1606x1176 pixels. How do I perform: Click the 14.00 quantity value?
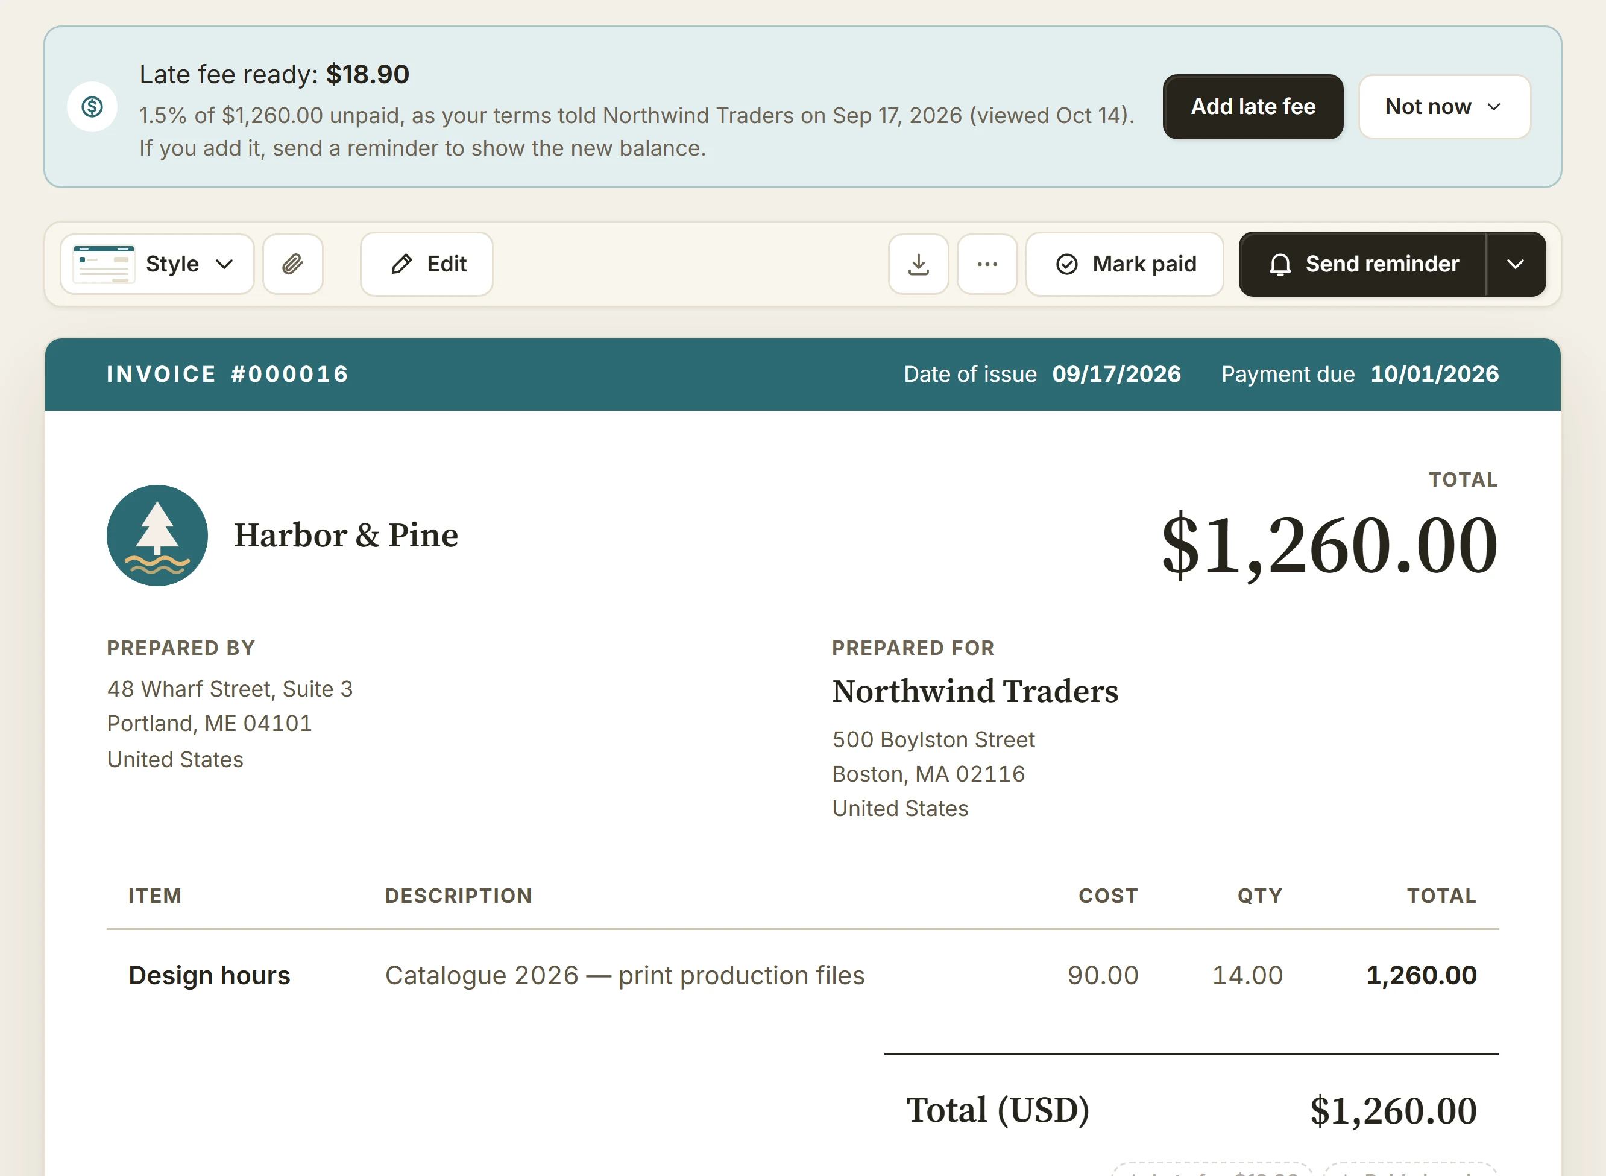click(x=1247, y=975)
